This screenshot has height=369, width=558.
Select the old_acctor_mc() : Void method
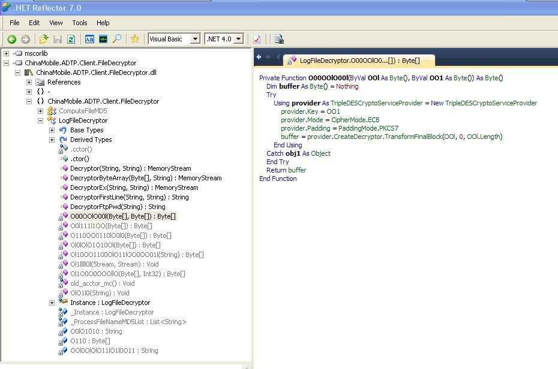coord(103,283)
